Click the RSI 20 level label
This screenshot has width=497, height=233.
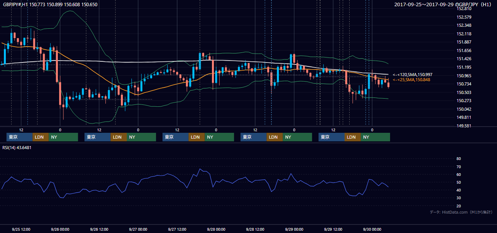point(458,206)
